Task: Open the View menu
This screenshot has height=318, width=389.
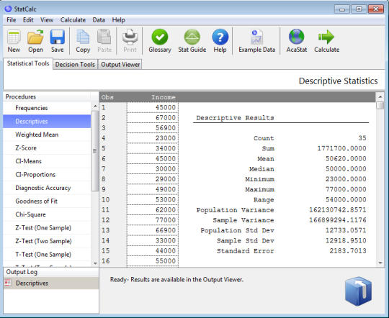Action: click(47, 20)
